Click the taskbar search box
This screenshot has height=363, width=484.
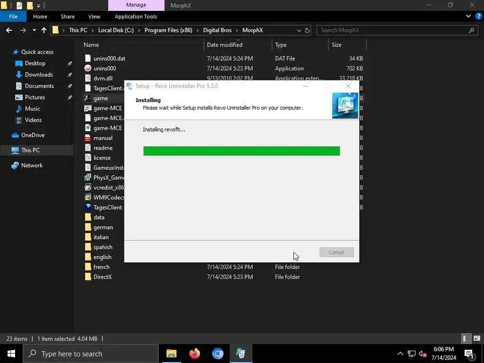[90, 354]
